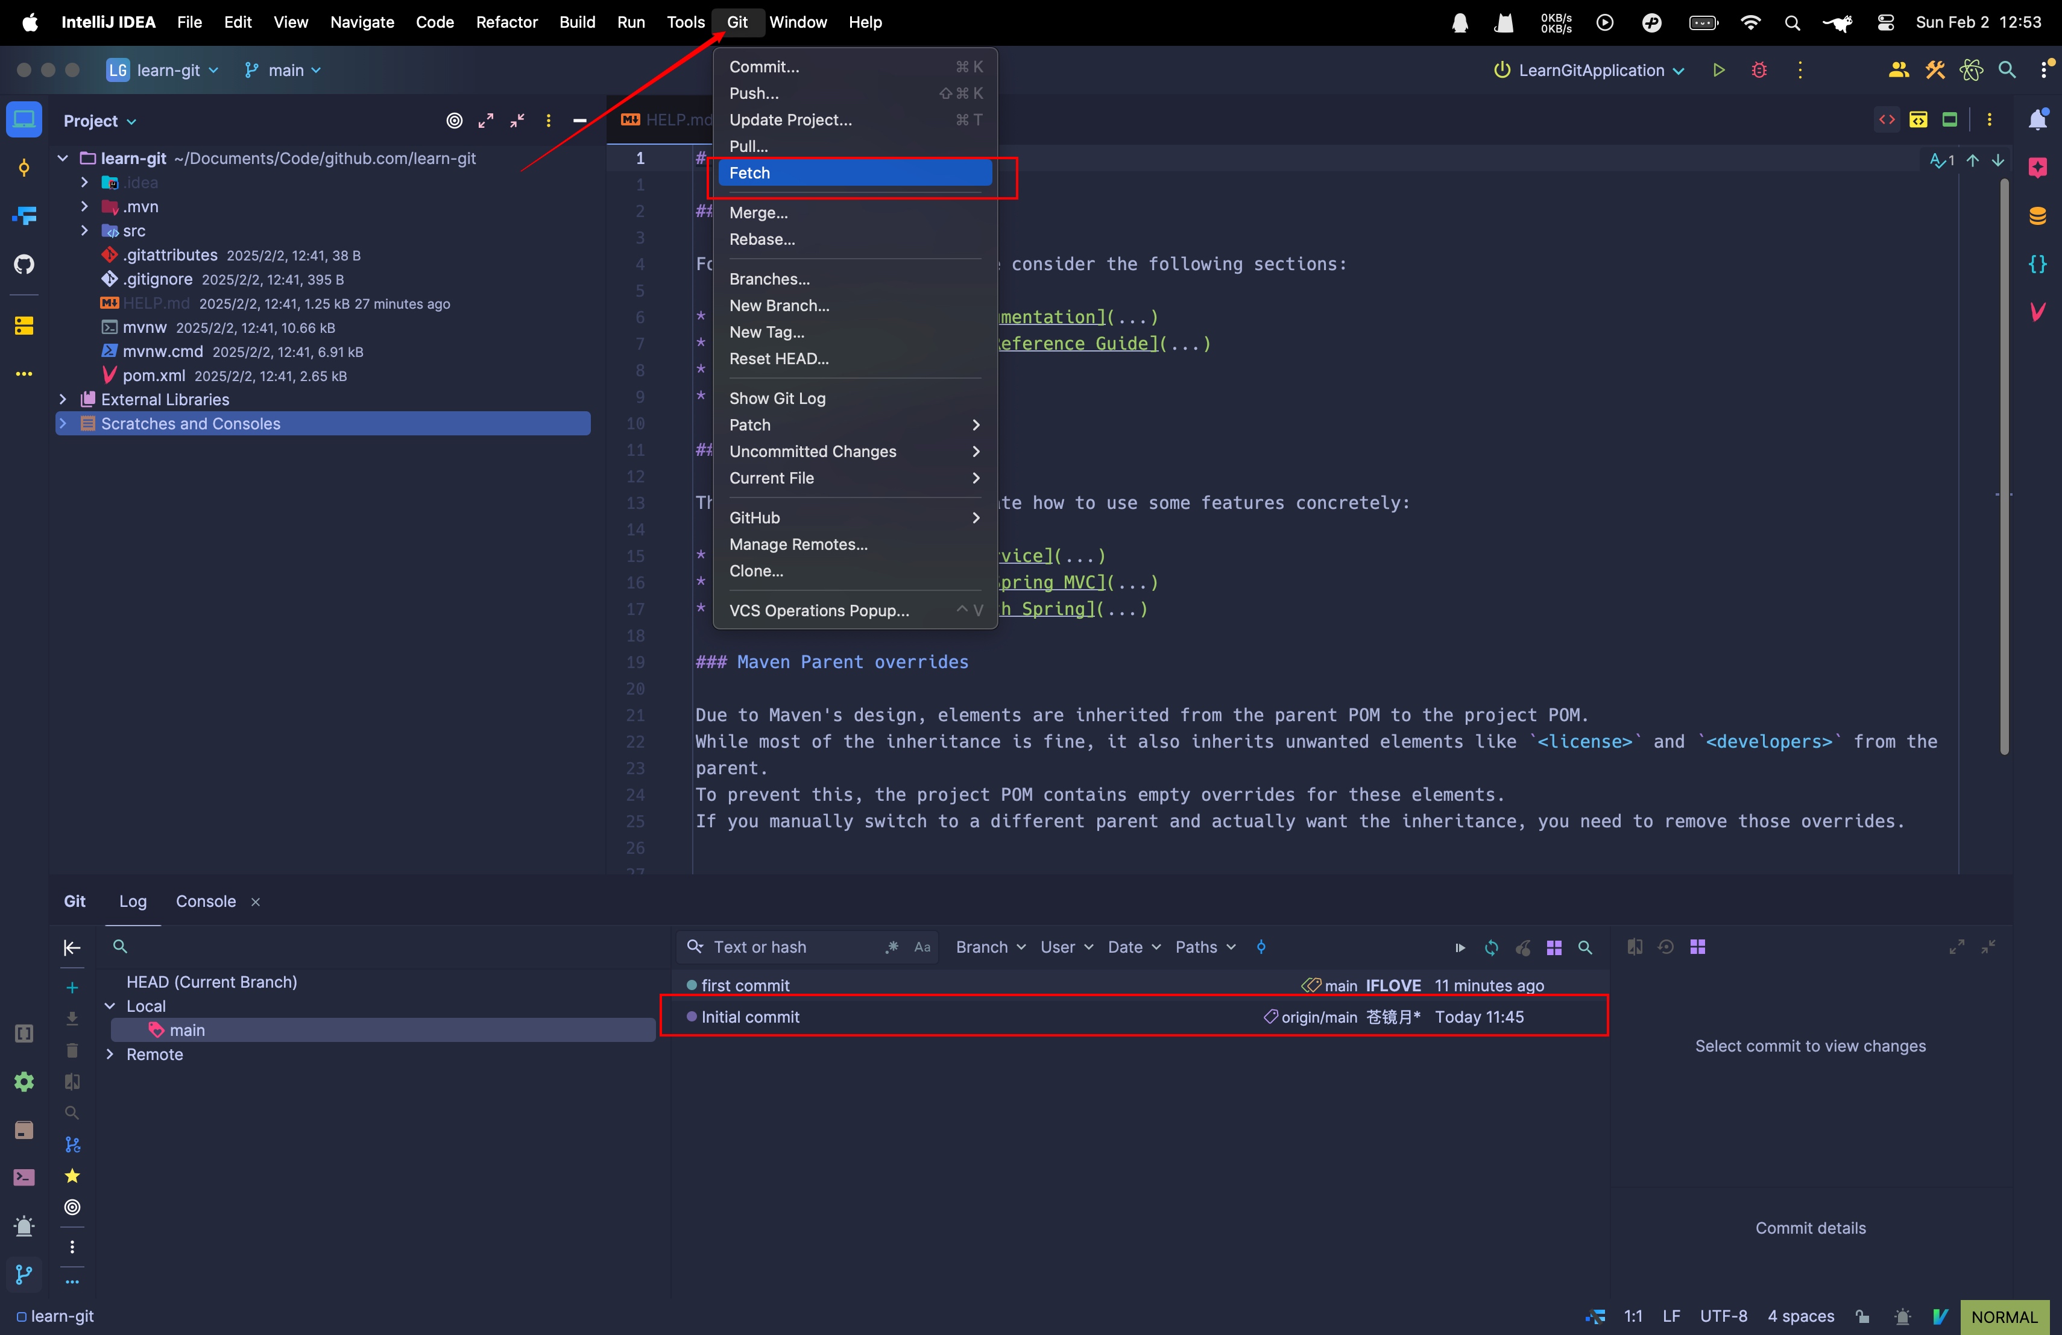The width and height of the screenshot is (2062, 1335).
Task: Open the Commit tool window icon
Action: 24,168
